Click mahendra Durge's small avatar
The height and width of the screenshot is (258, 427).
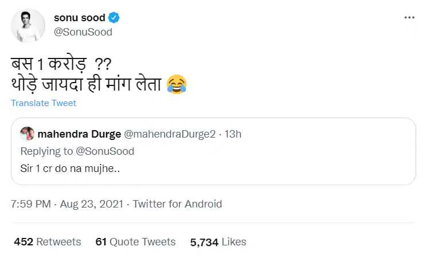point(27,134)
